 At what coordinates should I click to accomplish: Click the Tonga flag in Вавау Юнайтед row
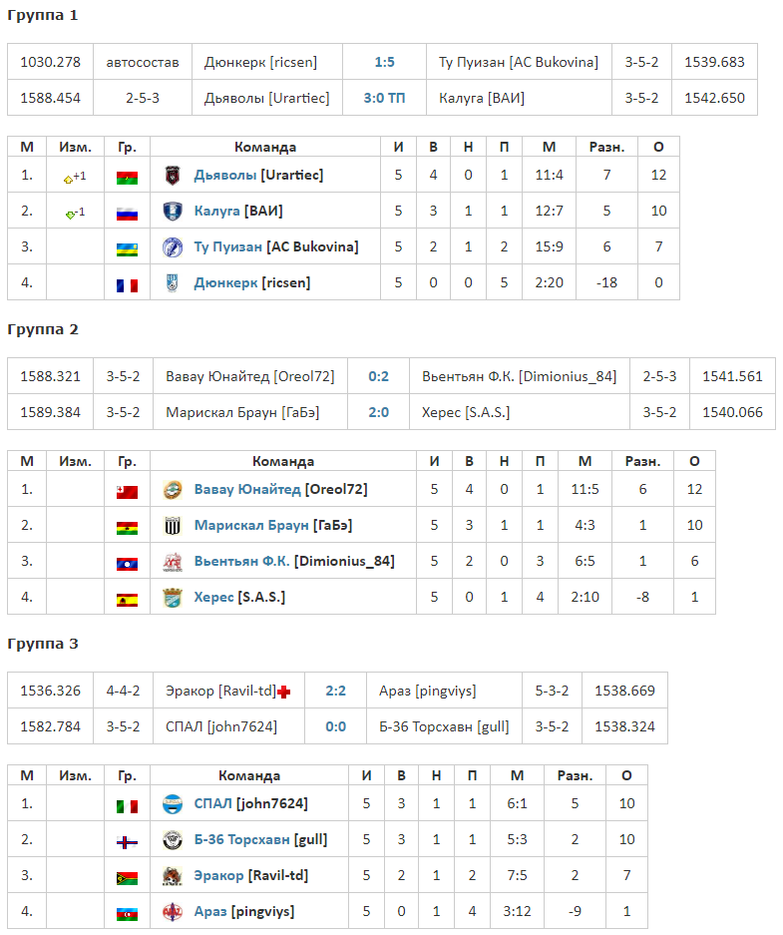pos(127,492)
